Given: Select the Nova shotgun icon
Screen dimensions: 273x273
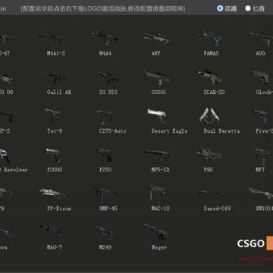Looking at the screenshot, I should coord(6,234).
